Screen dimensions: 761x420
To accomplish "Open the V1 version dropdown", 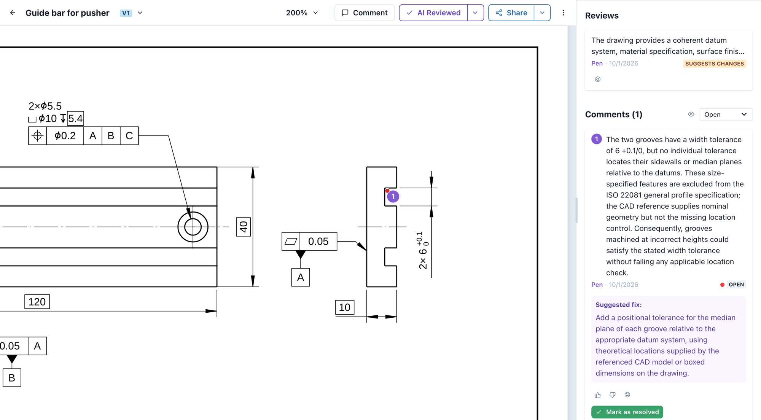I will (131, 13).
